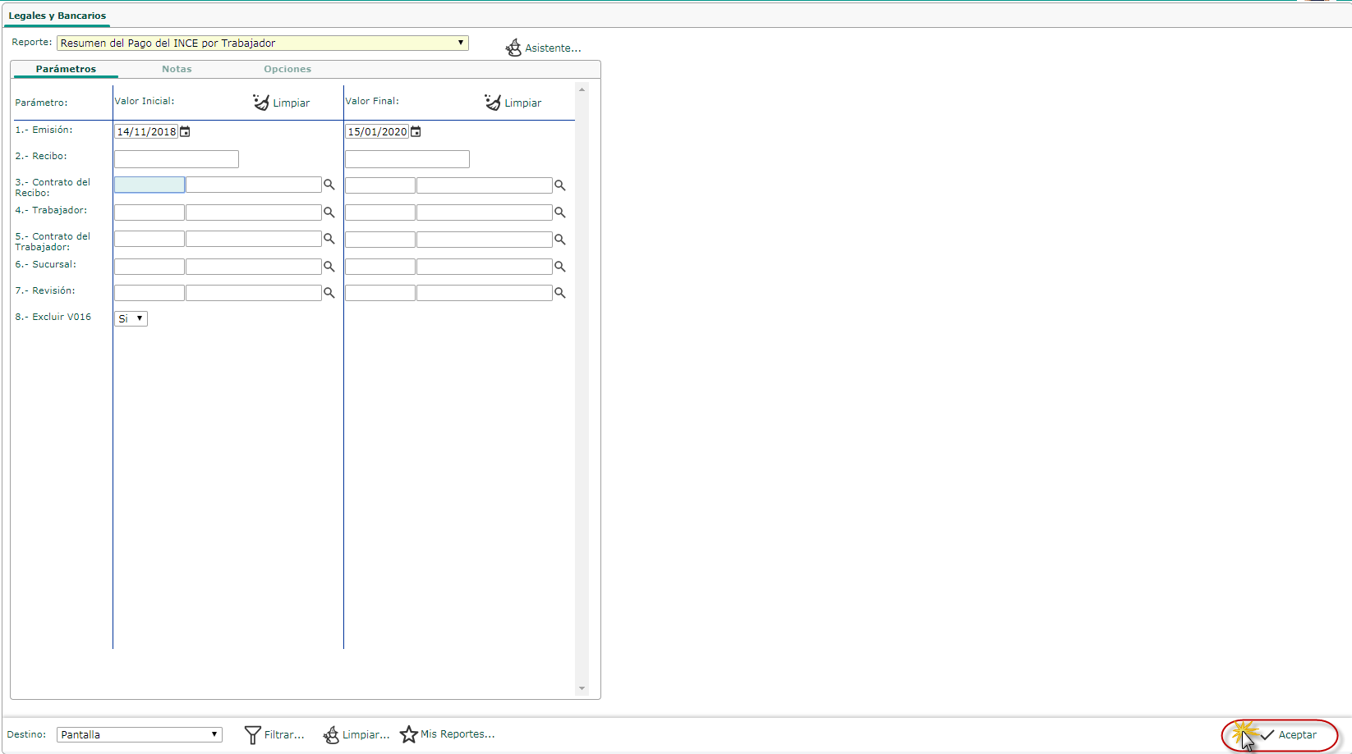Screen dimensions: 1352x754
Task: Click the bottom Limpiar button
Action: point(356,735)
